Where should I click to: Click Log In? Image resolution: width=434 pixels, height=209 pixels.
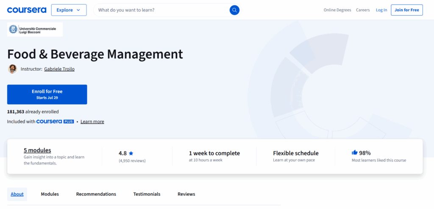pos(381,10)
